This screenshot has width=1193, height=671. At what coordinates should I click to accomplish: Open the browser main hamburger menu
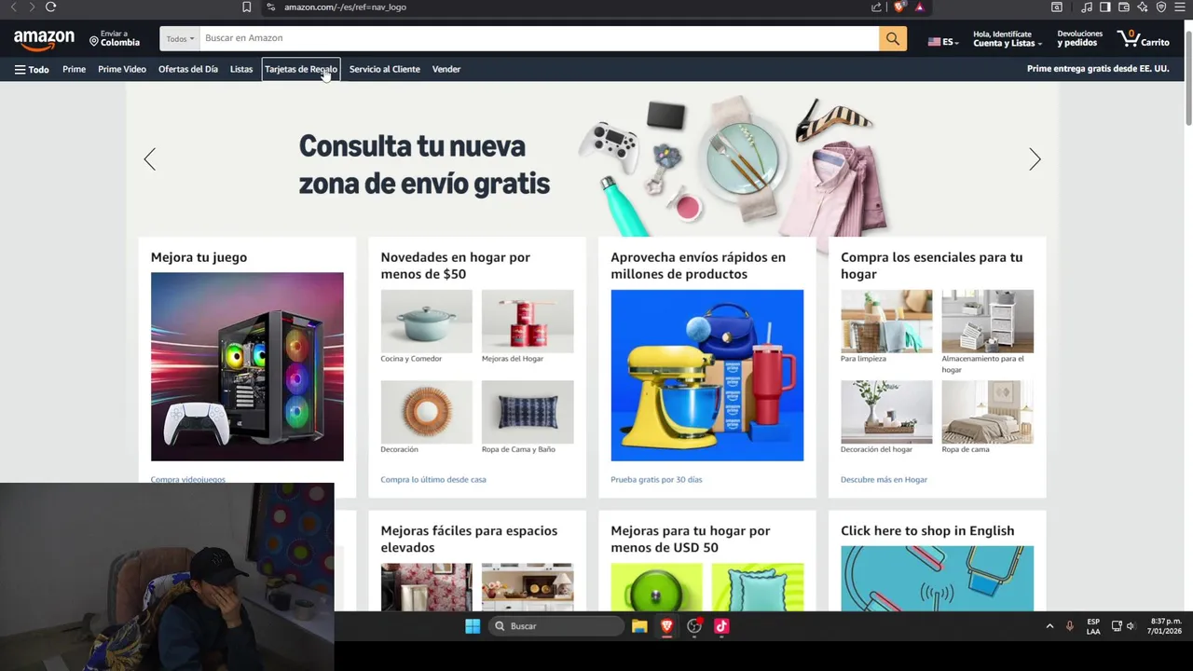1180,7
